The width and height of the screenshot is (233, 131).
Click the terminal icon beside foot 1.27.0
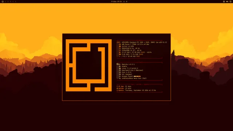point(120,72)
